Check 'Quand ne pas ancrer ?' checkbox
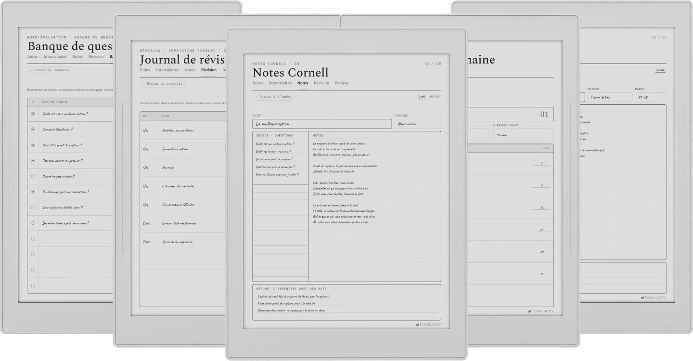 (33, 176)
